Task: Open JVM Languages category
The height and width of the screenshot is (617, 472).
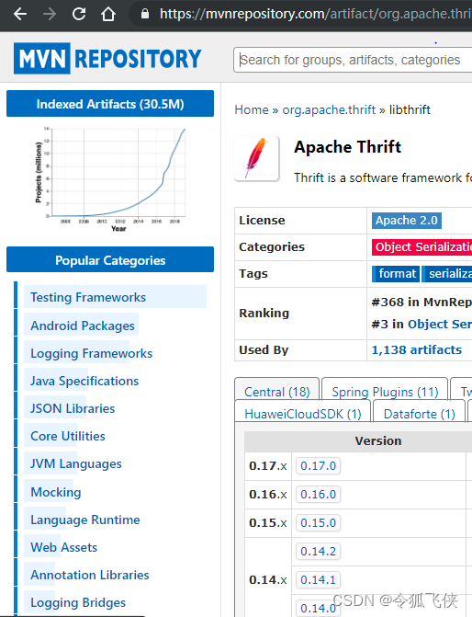Action: [76, 463]
